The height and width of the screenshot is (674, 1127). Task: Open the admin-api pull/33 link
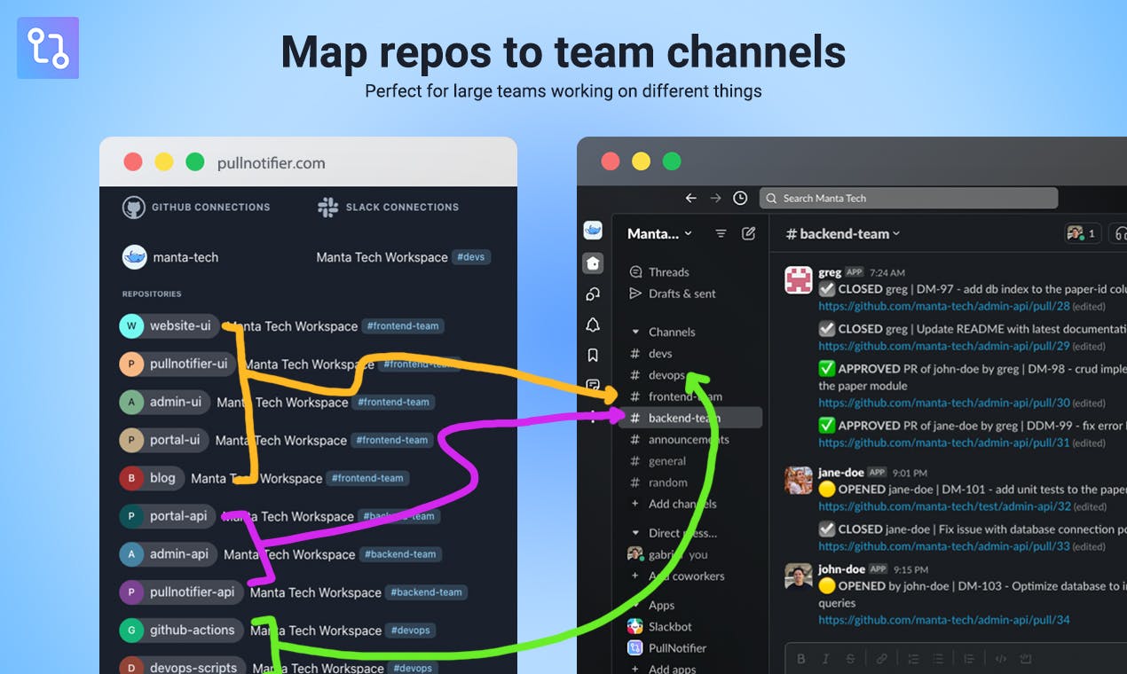[943, 546]
